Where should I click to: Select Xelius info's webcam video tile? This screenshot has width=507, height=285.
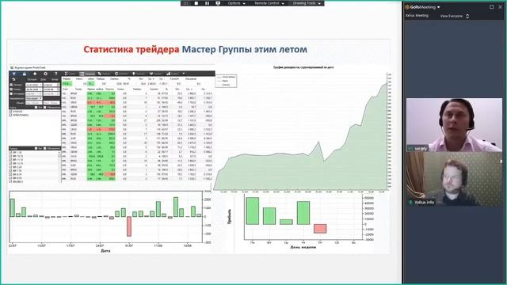point(454,179)
